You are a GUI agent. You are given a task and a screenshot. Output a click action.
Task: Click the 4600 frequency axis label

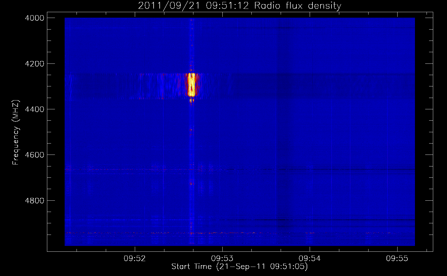(x=35, y=155)
